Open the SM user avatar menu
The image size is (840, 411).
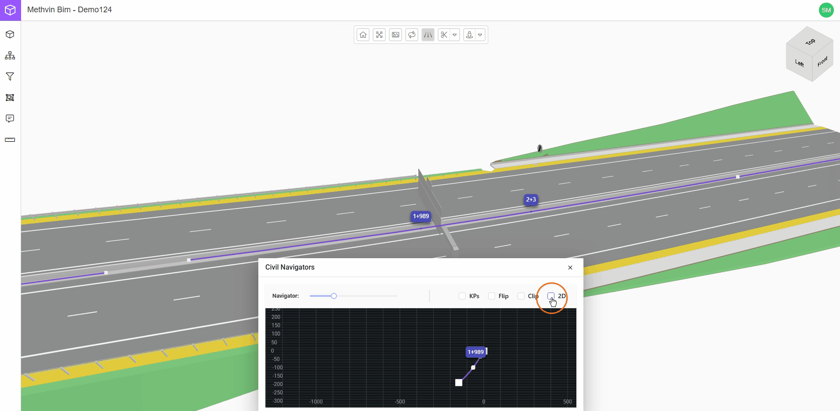coord(826,10)
